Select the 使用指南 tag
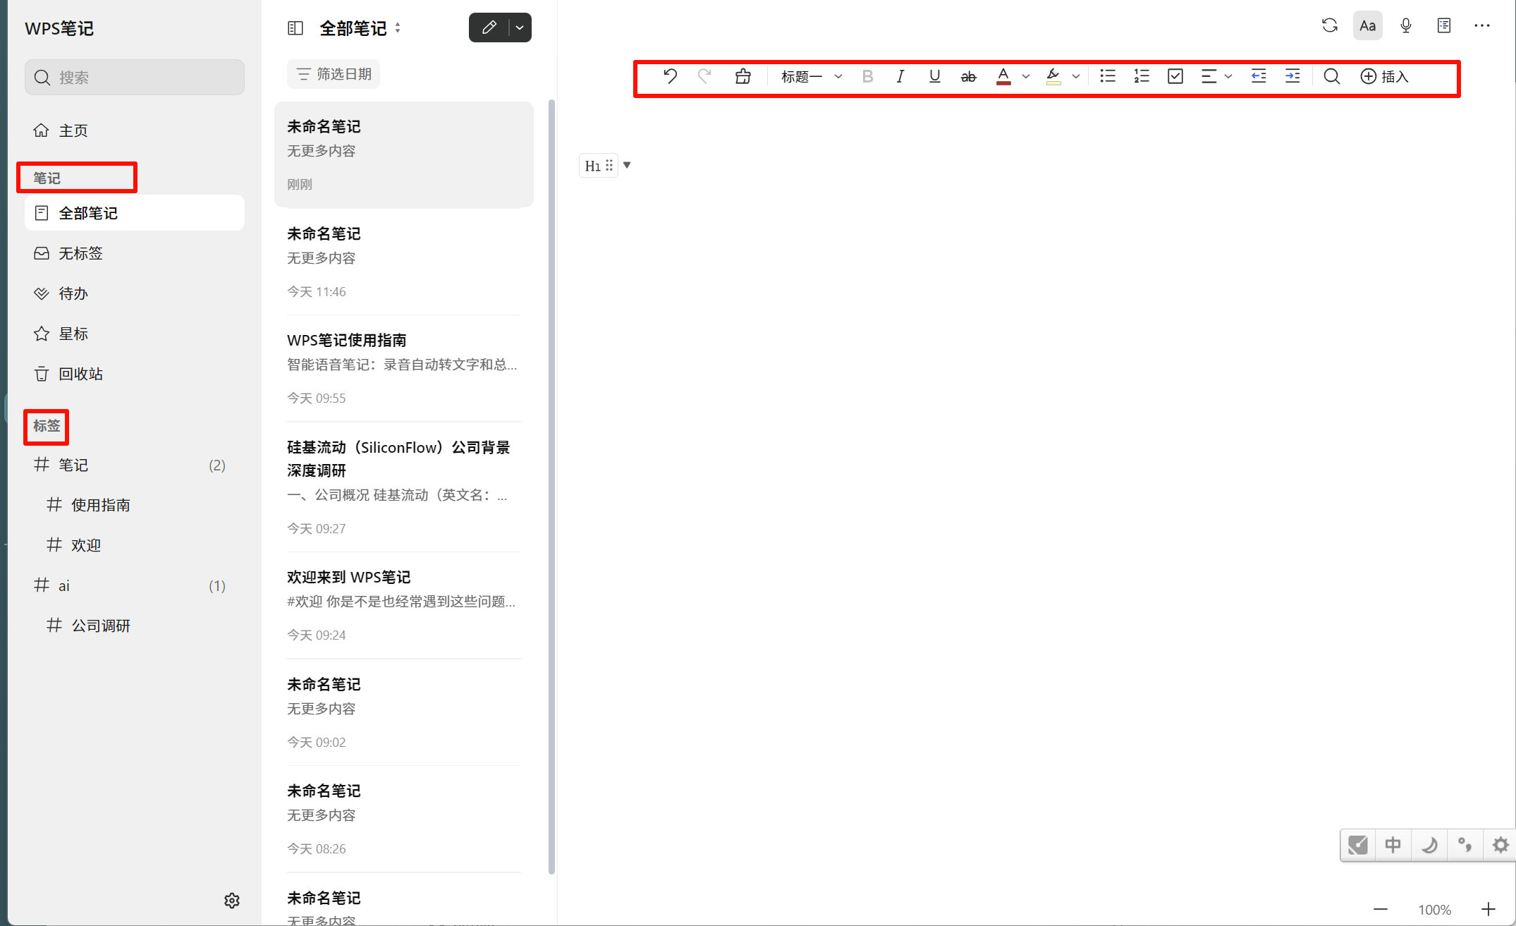The height and width of the screenshot is (926, 1516). point(135,505)
